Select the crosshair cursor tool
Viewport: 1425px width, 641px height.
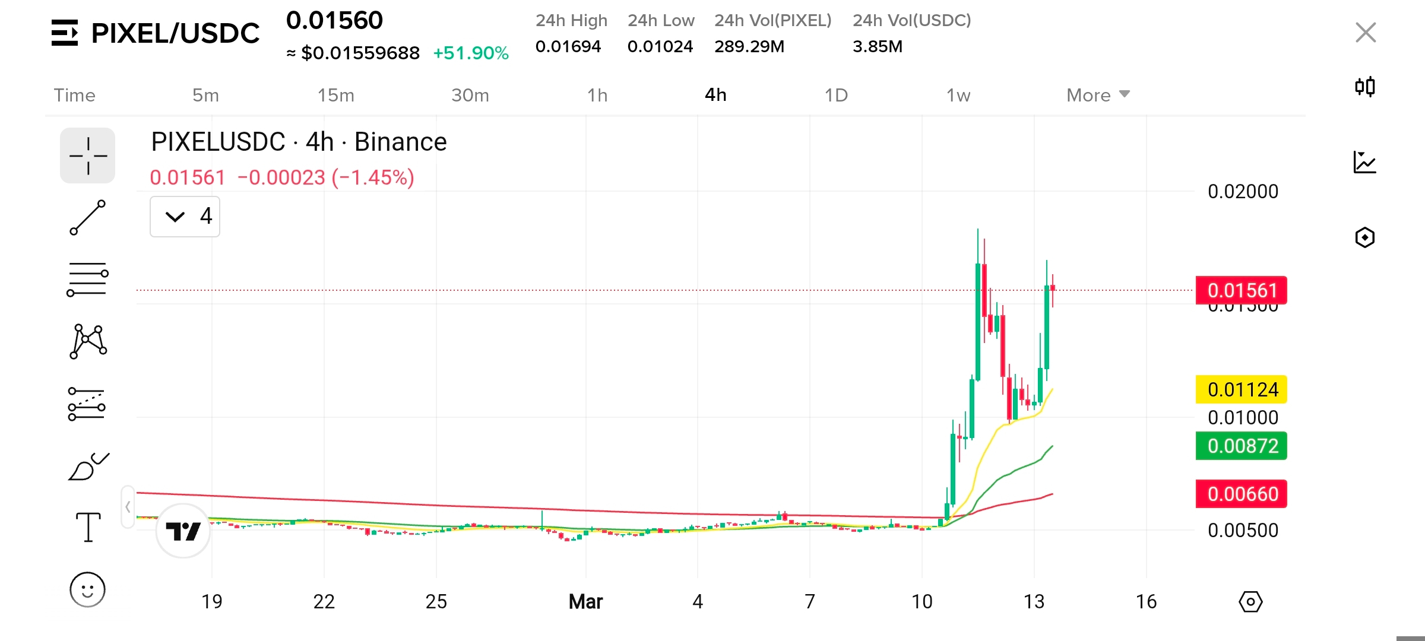point(87,156)
